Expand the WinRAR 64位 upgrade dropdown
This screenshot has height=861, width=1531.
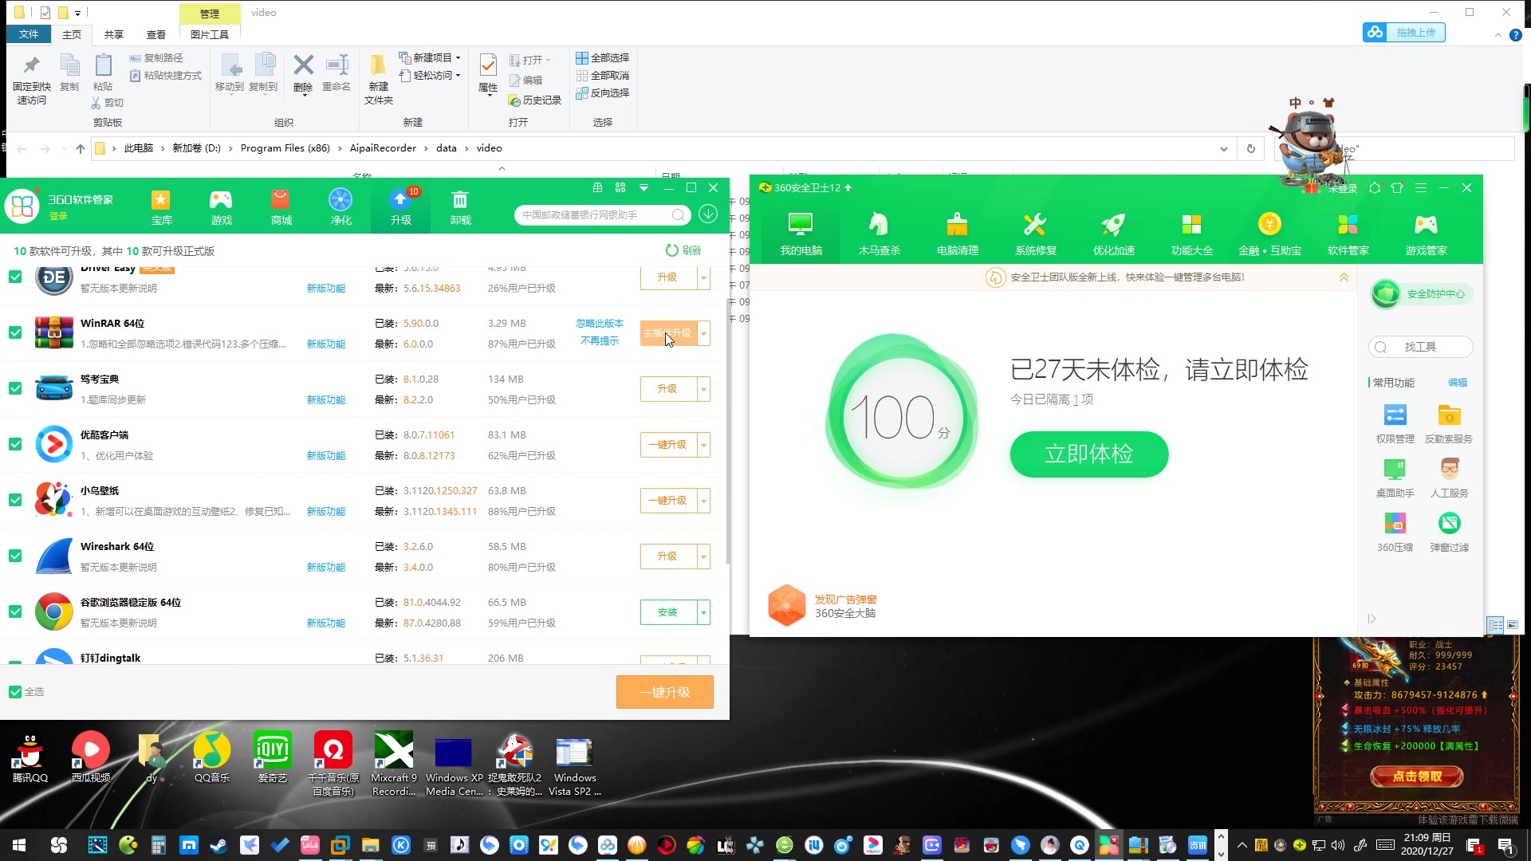(705, 332)
